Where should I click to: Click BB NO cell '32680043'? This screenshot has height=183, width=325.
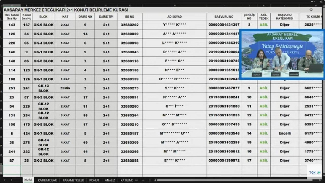pyautogui.click(x=130, y=52)
